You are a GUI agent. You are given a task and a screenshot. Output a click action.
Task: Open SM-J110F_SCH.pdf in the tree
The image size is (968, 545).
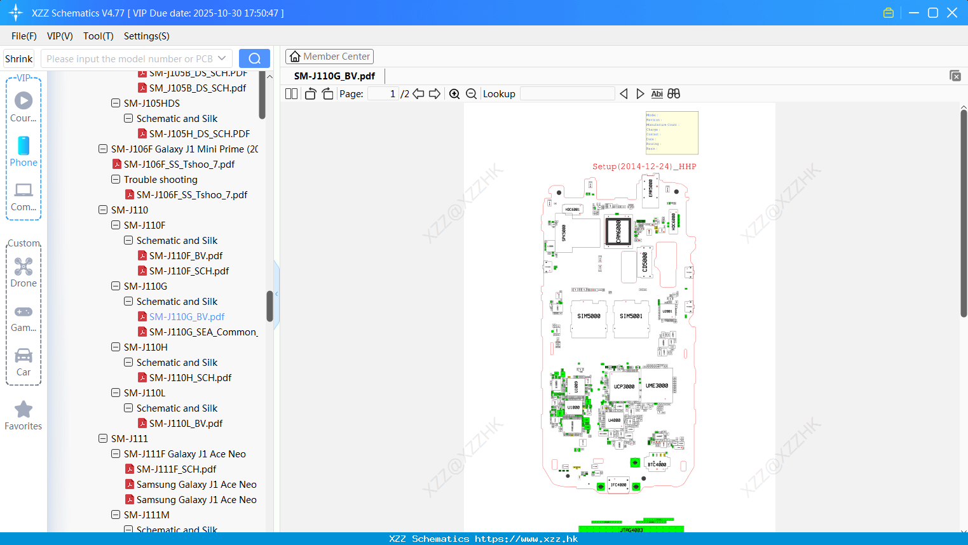[189, 271]
